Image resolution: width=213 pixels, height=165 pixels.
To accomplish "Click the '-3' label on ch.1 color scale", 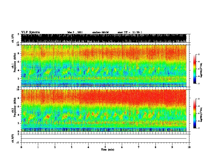I will (198, 54).
